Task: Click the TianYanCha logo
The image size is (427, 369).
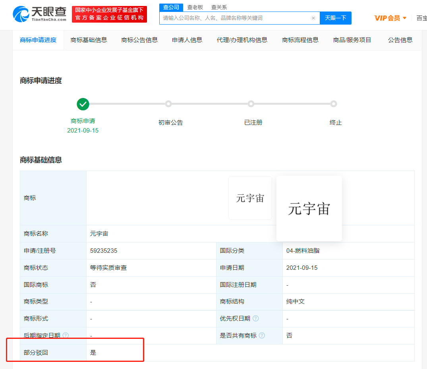Action: [x=40, y=14]
